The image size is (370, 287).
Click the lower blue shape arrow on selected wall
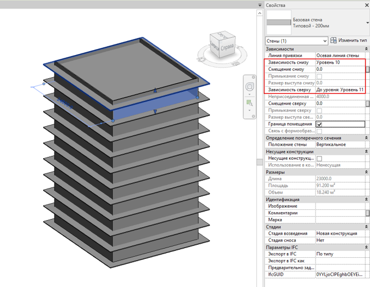point(155,112)
